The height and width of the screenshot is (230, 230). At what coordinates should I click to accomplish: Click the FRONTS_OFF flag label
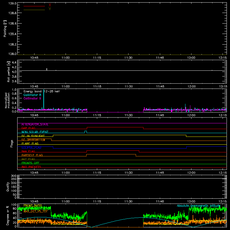[30, 163]
